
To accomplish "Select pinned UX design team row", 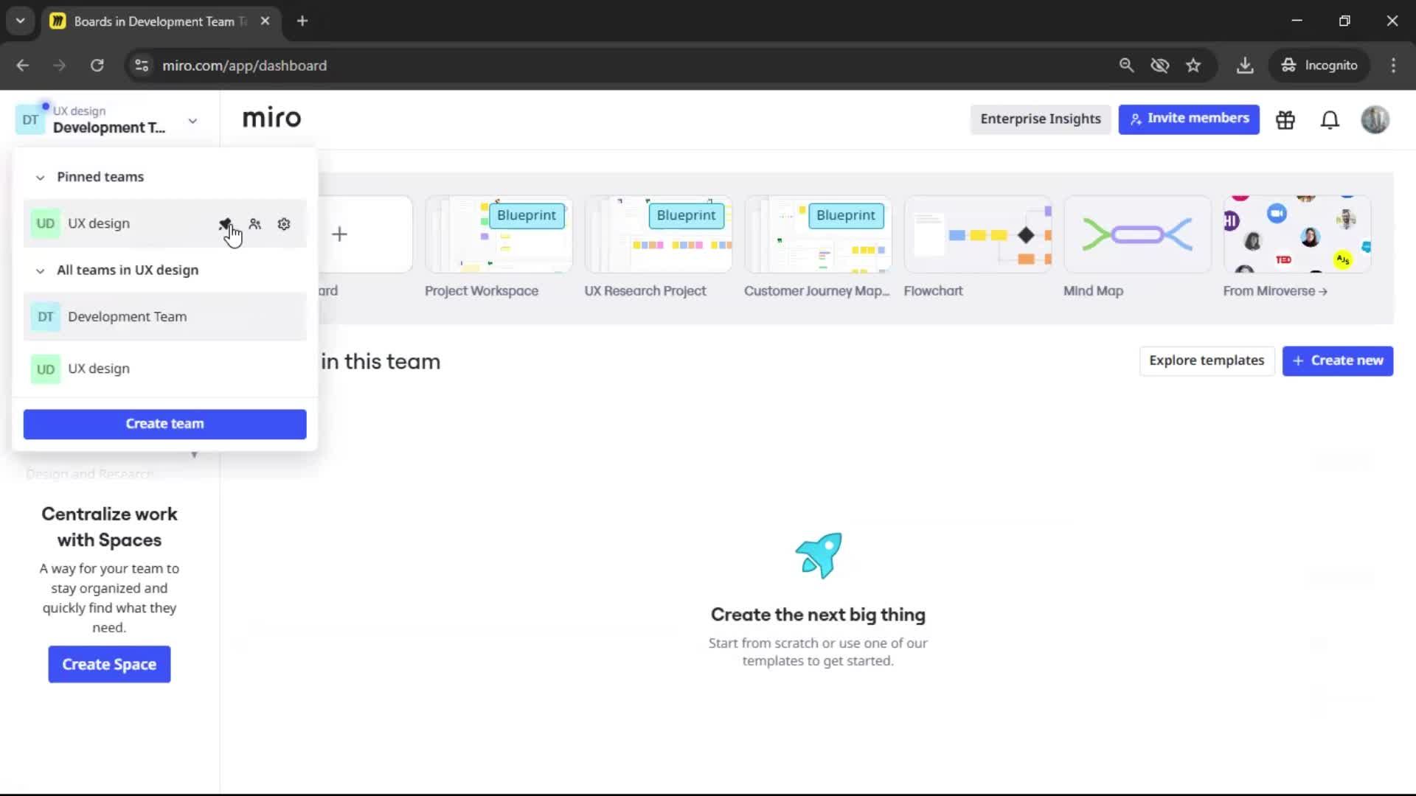I will point(164,223).
